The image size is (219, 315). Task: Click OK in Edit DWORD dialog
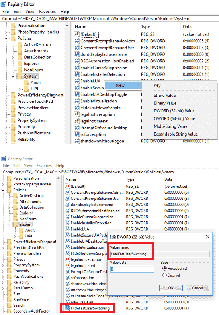pos(171,288)
